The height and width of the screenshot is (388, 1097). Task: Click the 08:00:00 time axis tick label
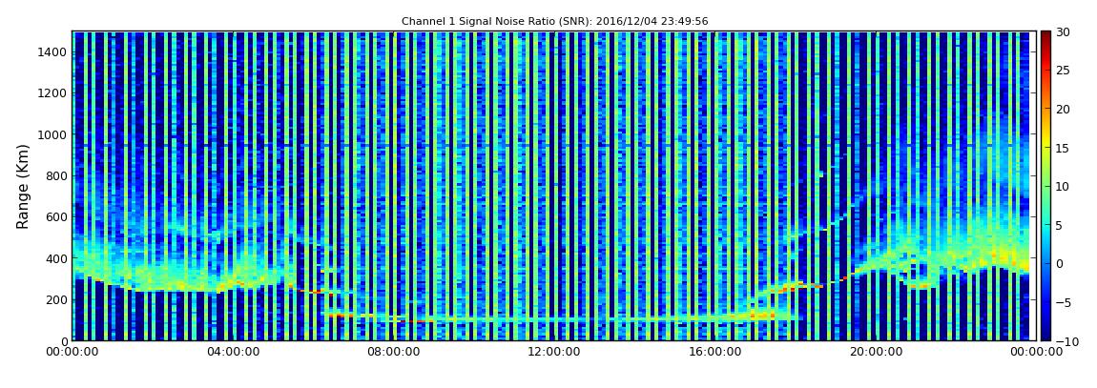pyautogui.click(x=393, y=353)
